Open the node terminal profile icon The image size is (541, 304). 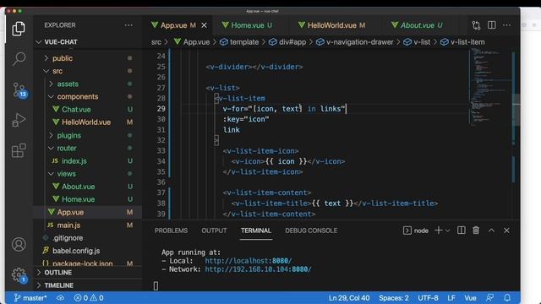(407, 231)
